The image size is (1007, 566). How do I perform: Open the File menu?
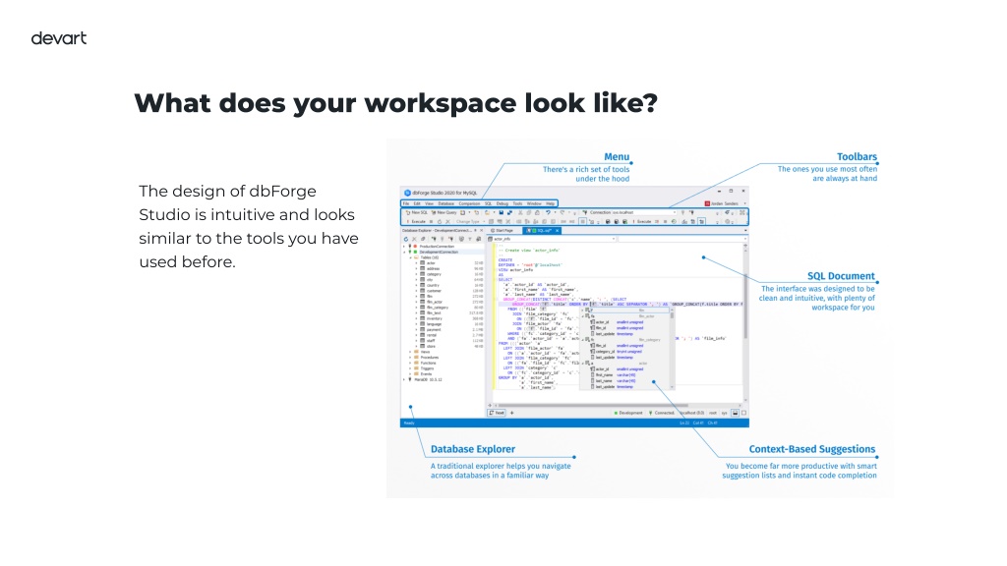coord(406,203)
